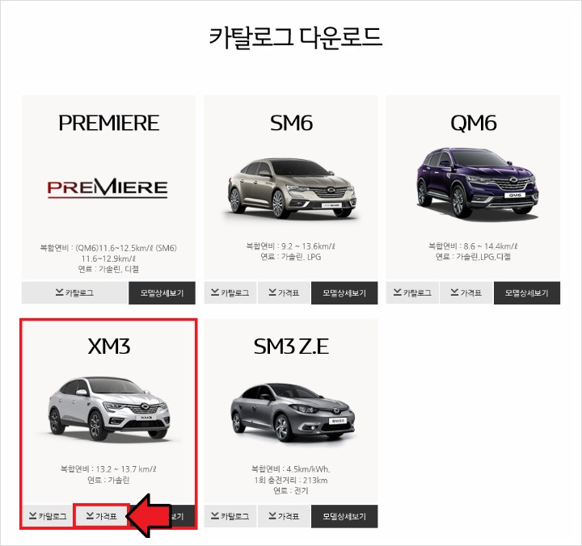Click the red PREMIERE logo image
The width and height of the screenshot is (582, 546).
click(108, 187)
